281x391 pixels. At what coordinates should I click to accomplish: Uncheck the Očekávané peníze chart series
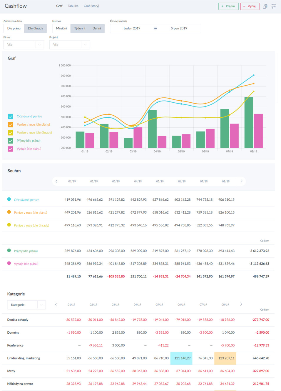pyautogui.click(x=11, y=117)
